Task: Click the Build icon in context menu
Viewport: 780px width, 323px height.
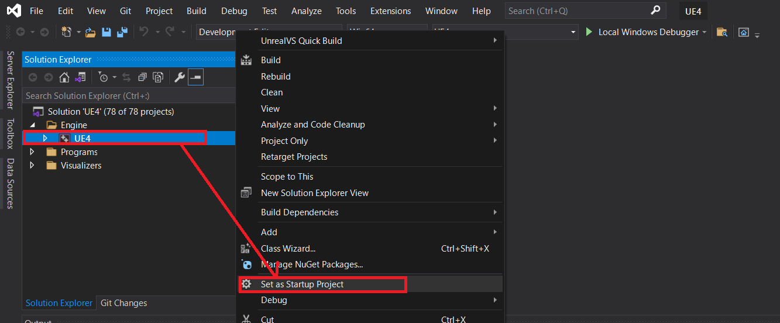Action: click(x=246, y=60)
